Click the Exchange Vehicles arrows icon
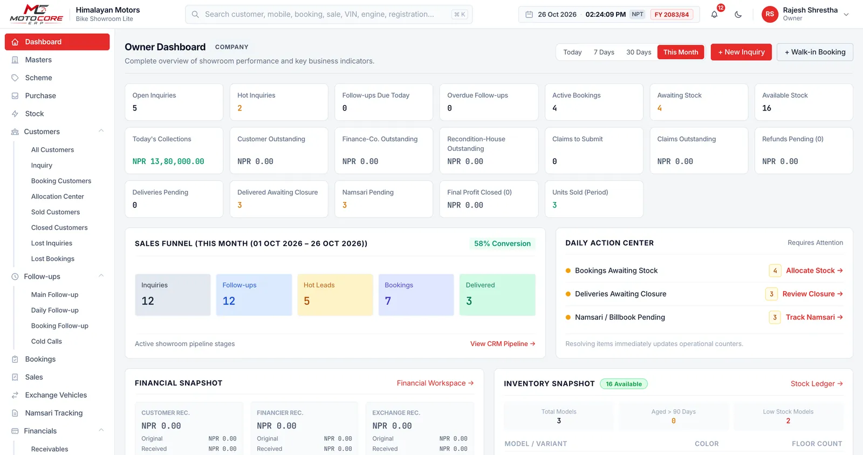The height and width of the screenshot is (455, 863). pyautogui.click(x=15, y=395)
